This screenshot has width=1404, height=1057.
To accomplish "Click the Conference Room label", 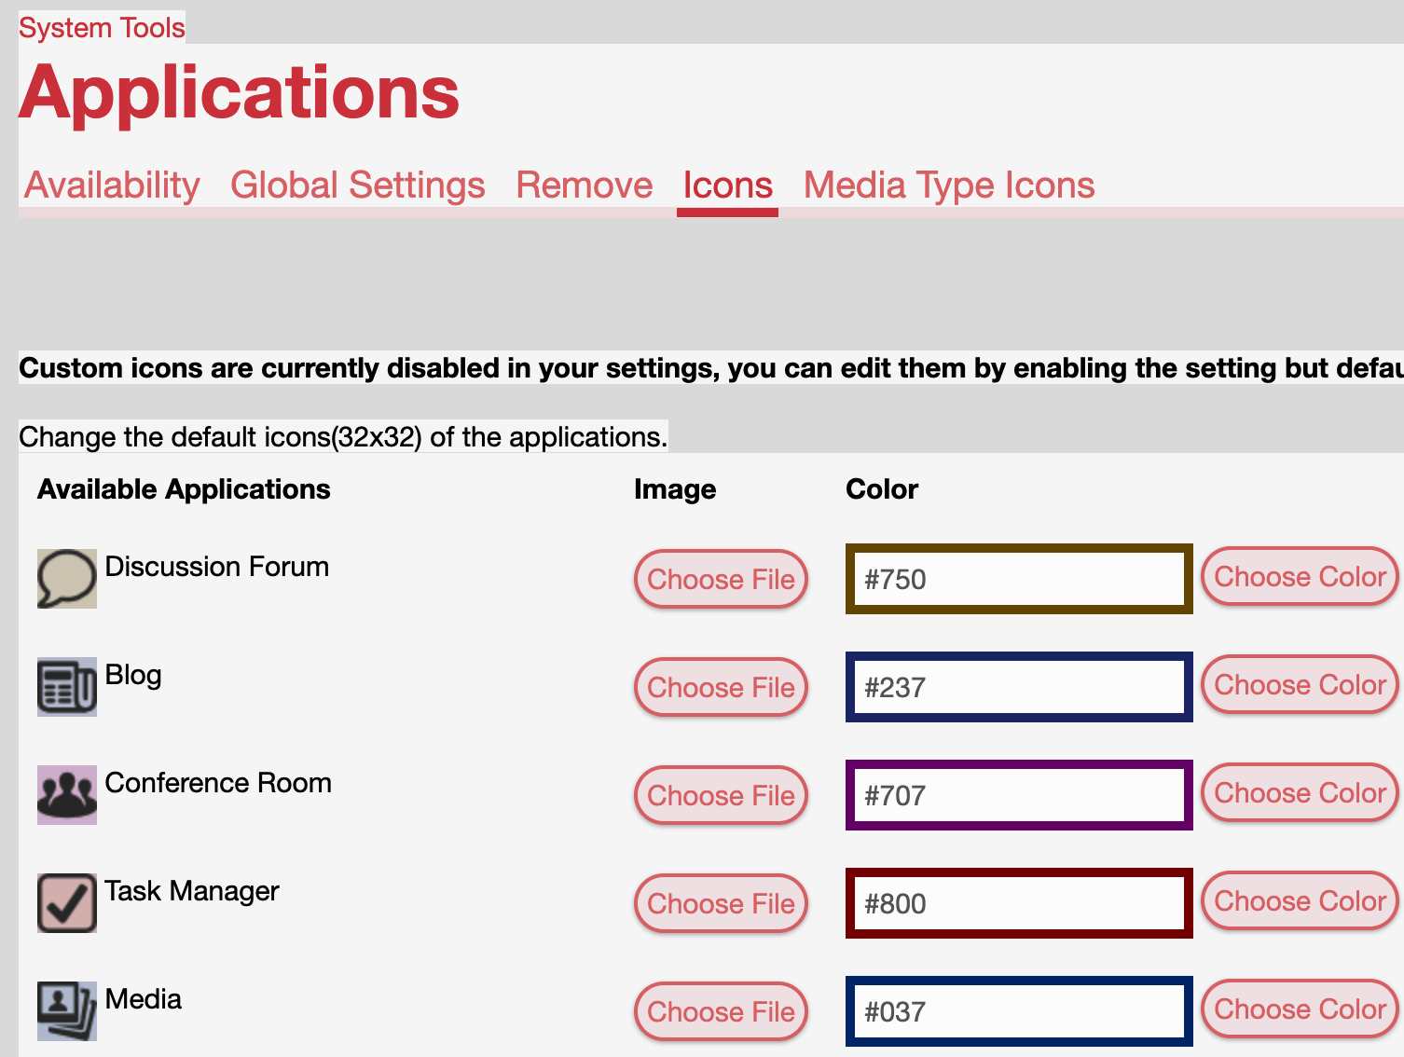I will point(218,783).
